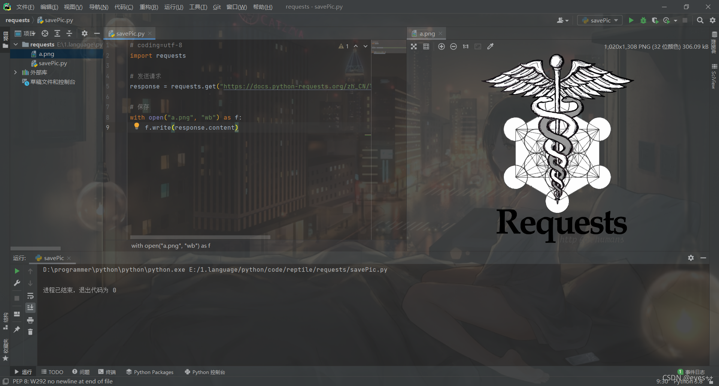The width and height of the screenshot is (719, 386).
Task: Open TODO tool window
Action: [52, 372]
